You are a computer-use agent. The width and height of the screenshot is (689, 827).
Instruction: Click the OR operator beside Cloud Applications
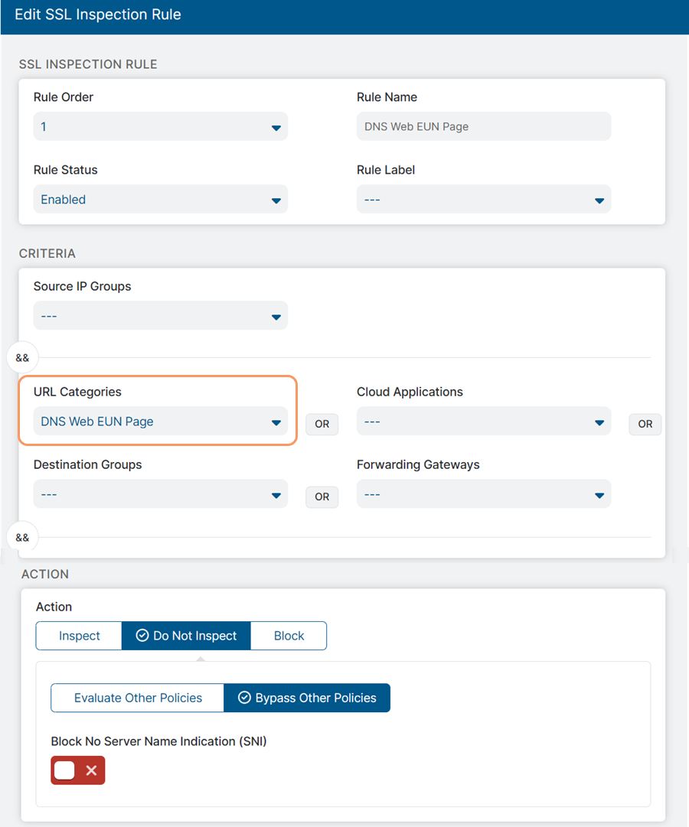click(645, 424)
